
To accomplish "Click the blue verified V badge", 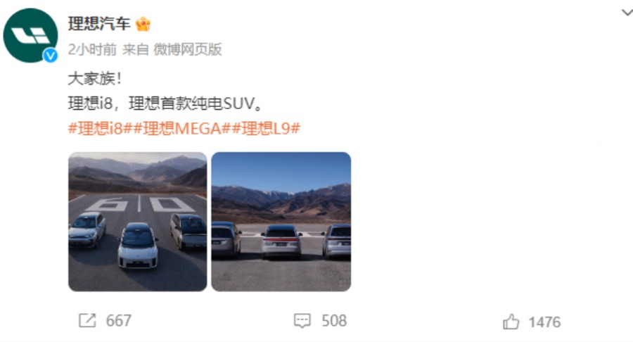I will (x=51, y=56).
